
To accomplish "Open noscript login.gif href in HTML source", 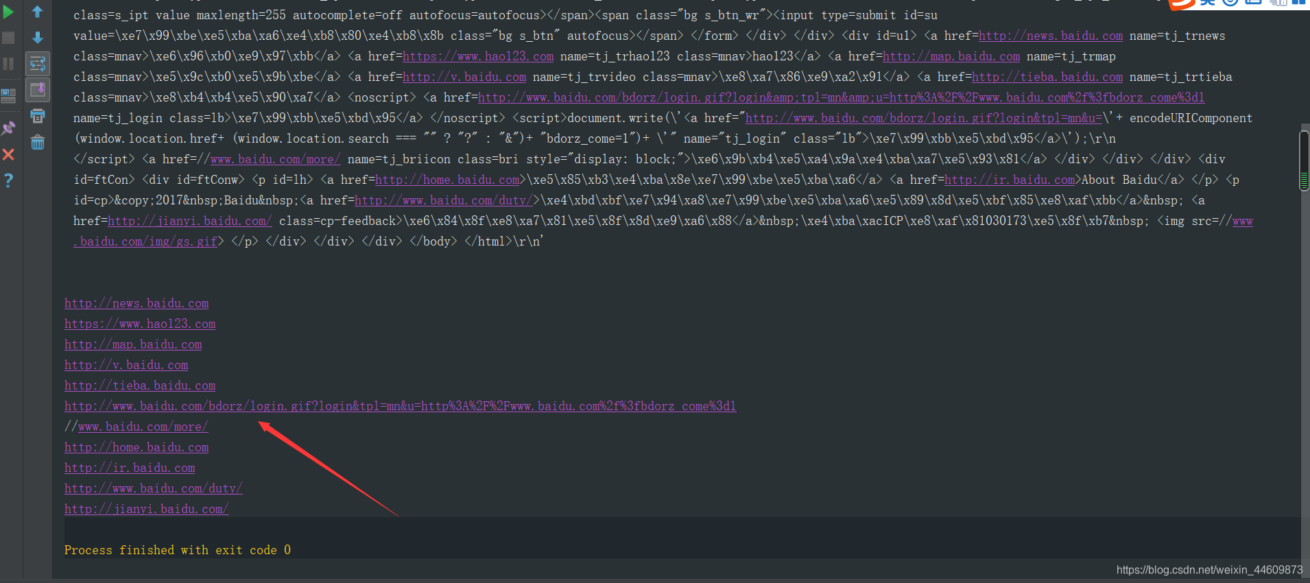I will pos(841,97).
